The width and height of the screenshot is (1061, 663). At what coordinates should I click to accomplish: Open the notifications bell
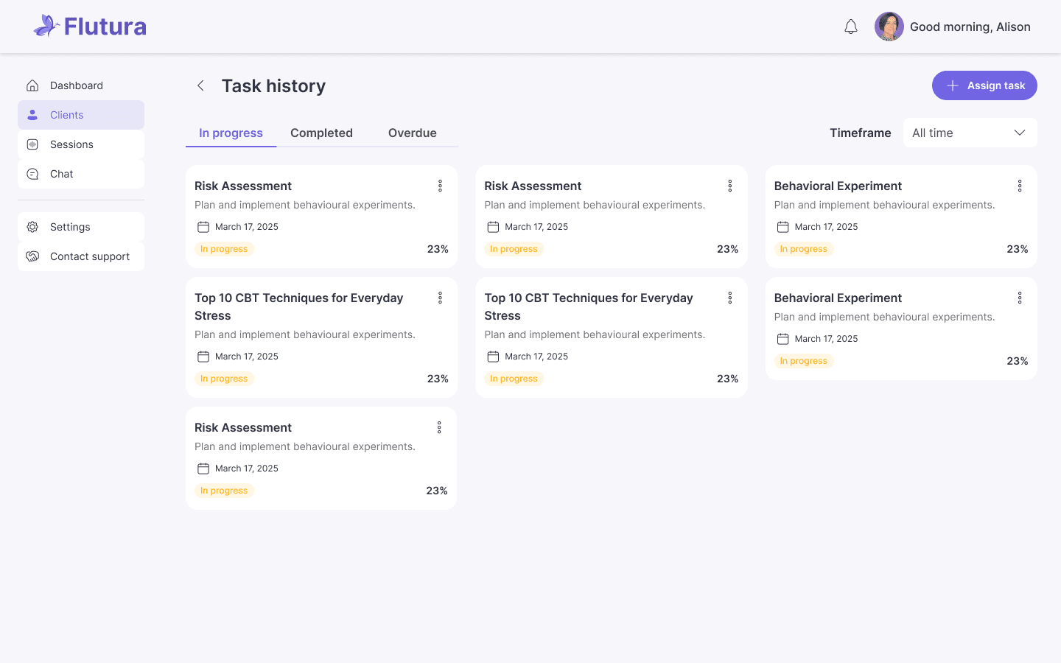[x=851, y=27]
